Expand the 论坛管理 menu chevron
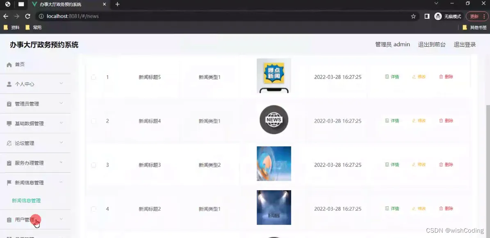The width and height of the screenshot is (490, 238). click(x=61, y=143)
